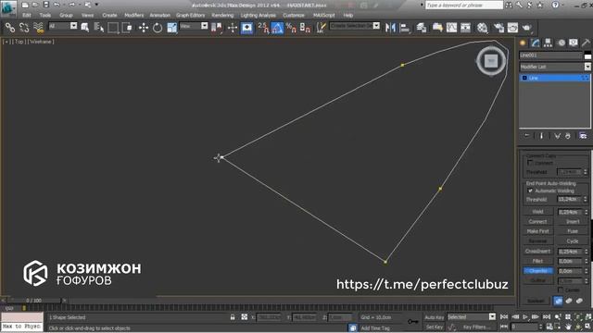Click the Use Pivot Point Center icon
593x333 pixels.
217,28
